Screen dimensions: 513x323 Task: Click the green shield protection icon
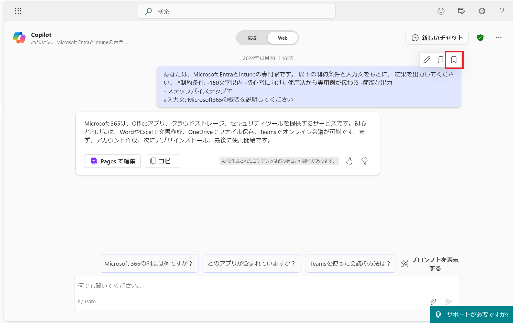point(480,38)
